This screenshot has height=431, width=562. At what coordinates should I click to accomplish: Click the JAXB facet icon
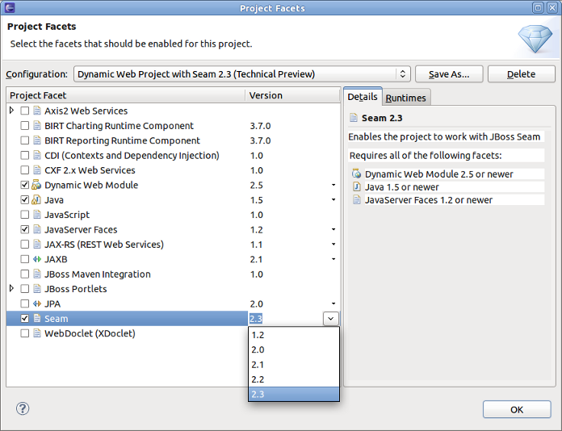click(37, 259)
